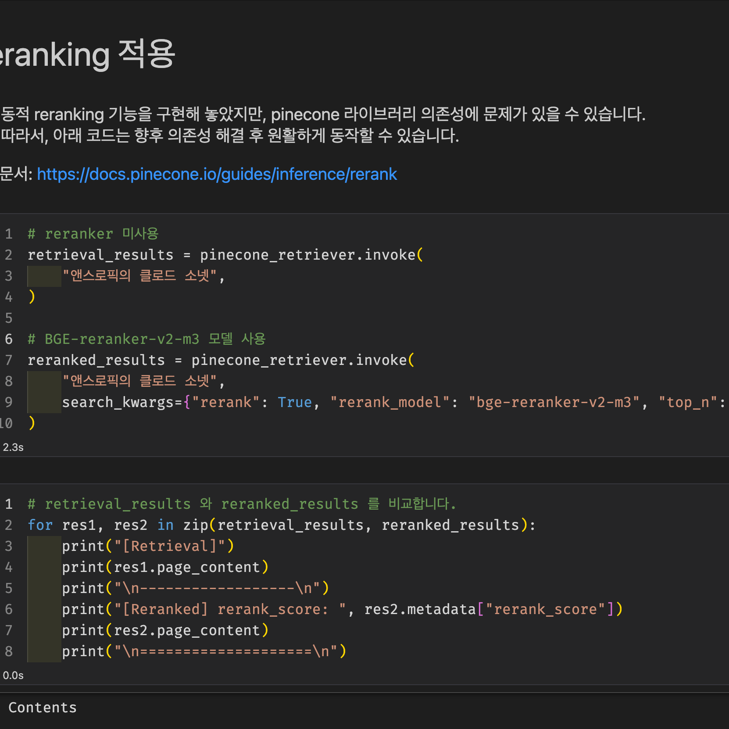Click the print line with equals-sign separator
The width and height of the screenshot is (729, 729).
pos(204,651)
